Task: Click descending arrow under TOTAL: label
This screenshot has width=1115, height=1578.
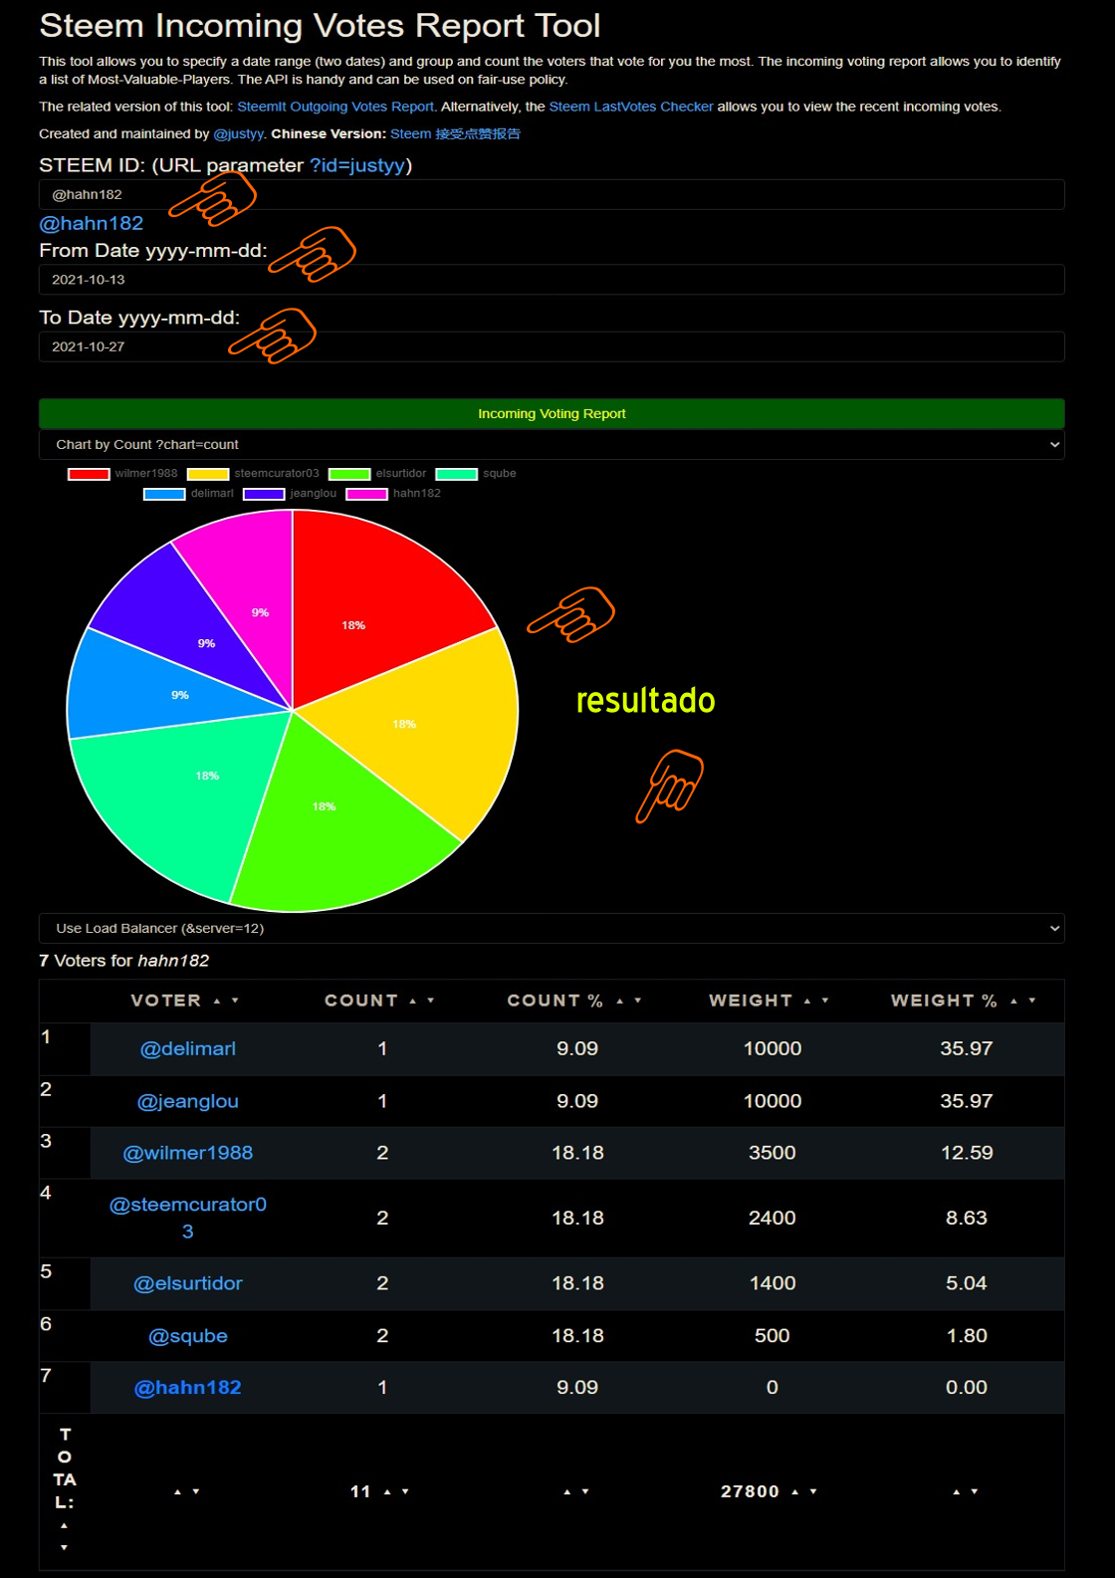Action: (x=64, y=1547)
